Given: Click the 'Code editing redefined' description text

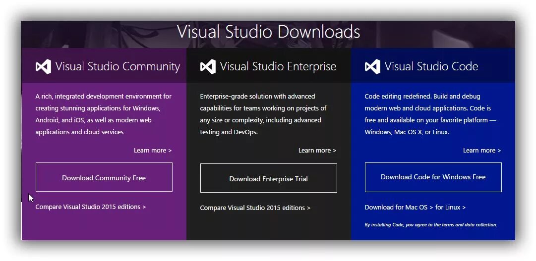Looking at the screenshot, I should (x=431, y=114).
